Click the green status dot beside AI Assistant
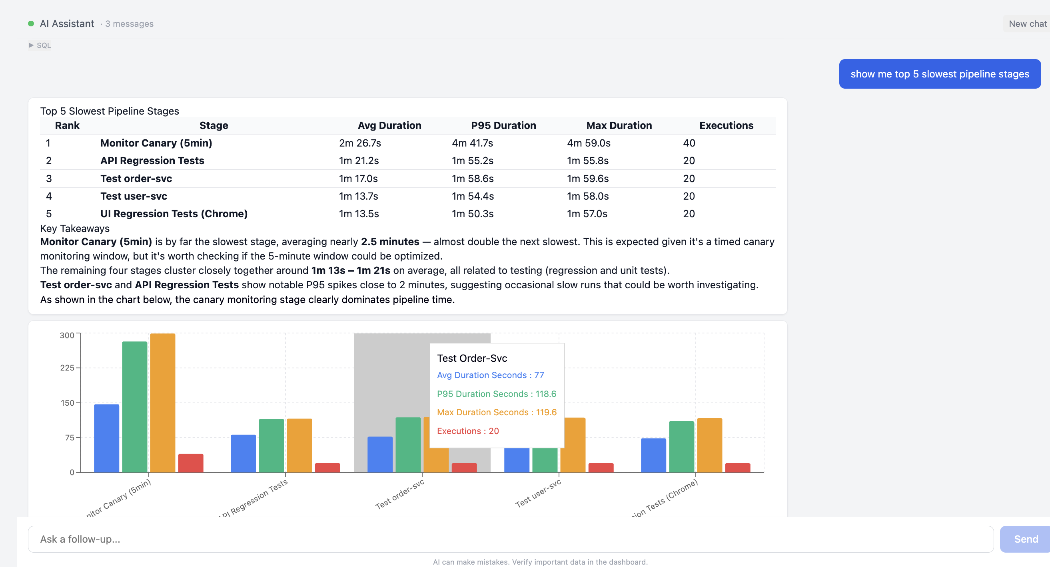Viewport: 1050px width, 567px height. tap(31, 24)
